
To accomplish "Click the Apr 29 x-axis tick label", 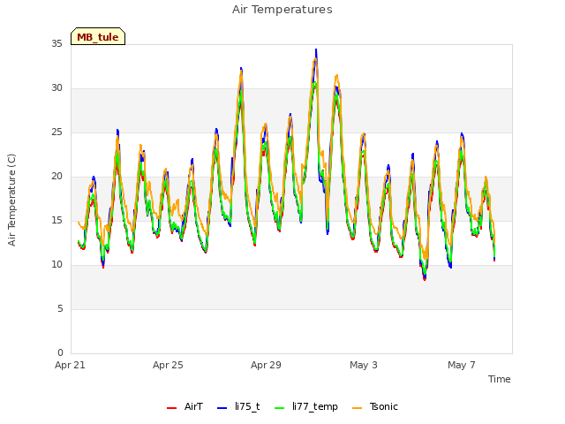I will [x=266, y=365].
